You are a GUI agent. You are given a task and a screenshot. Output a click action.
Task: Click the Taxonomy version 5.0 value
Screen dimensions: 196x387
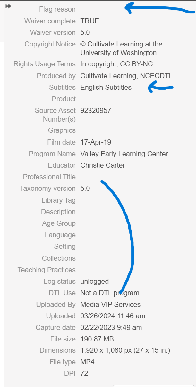[85, 189]
